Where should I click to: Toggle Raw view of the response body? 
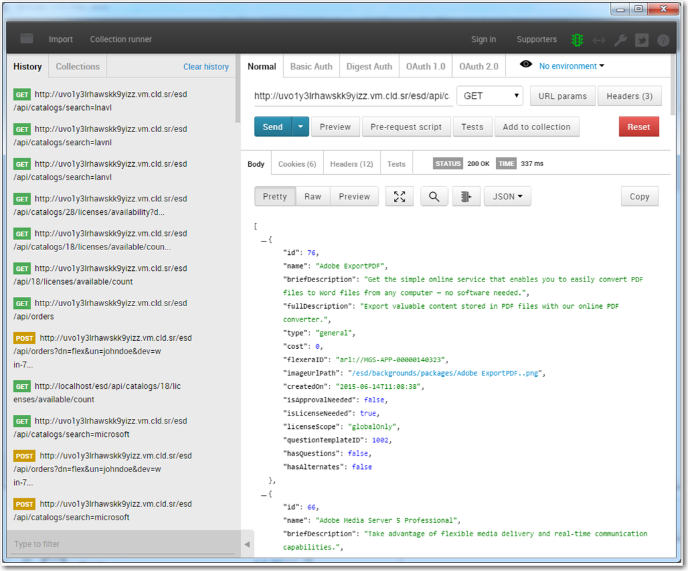point(312,196)
